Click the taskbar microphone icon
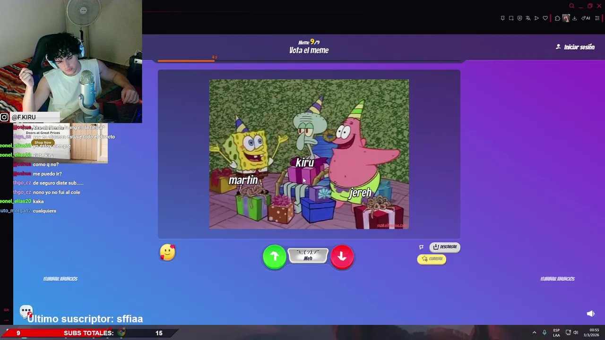605x340 pixels. coord(544,332)
